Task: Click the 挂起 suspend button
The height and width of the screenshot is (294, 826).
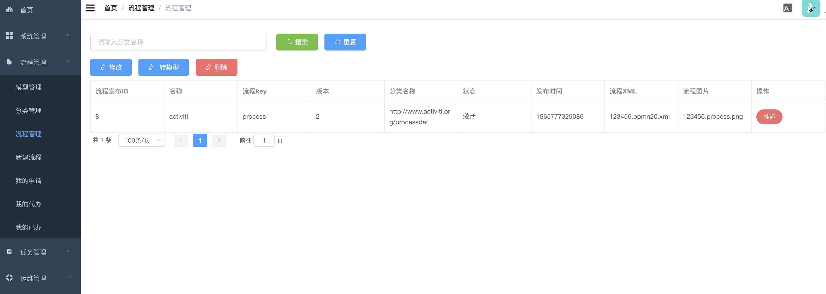Action: coord(769,117)
